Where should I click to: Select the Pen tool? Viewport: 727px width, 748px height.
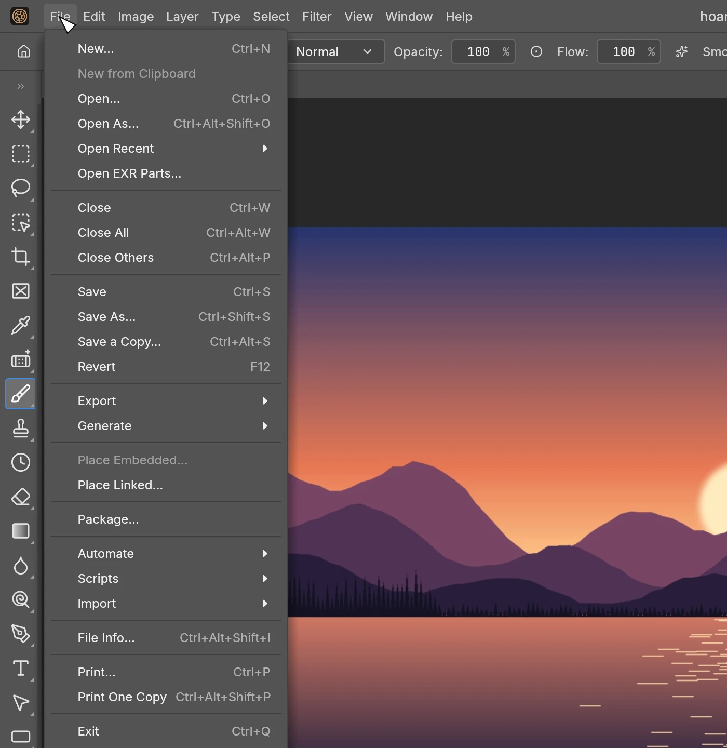point(21,634)
